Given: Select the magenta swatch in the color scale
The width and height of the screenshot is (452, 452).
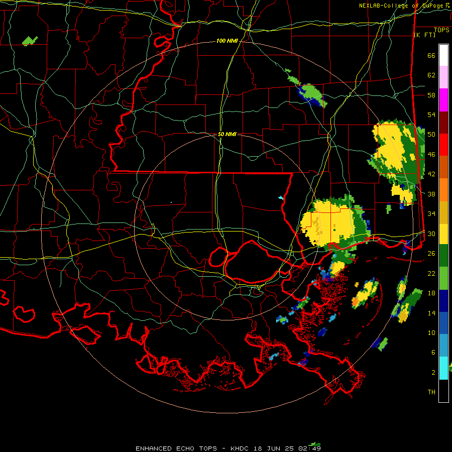Looking at the screenshot, I should click(x=443, y=100).
